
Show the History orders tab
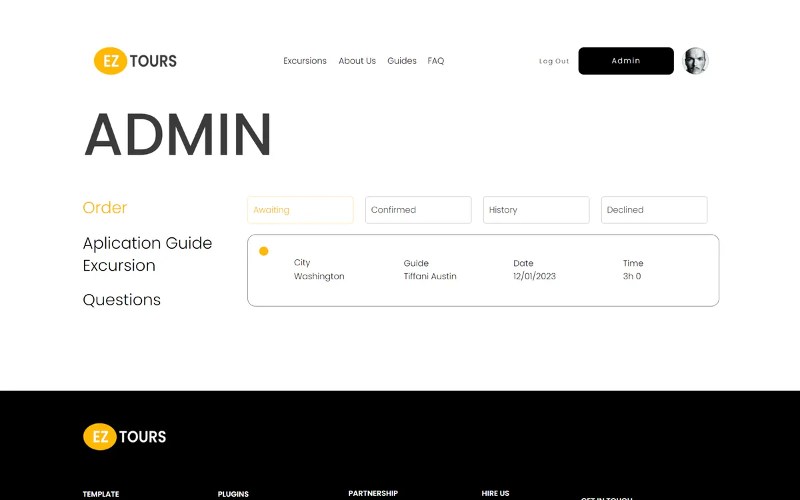(536, 210)
